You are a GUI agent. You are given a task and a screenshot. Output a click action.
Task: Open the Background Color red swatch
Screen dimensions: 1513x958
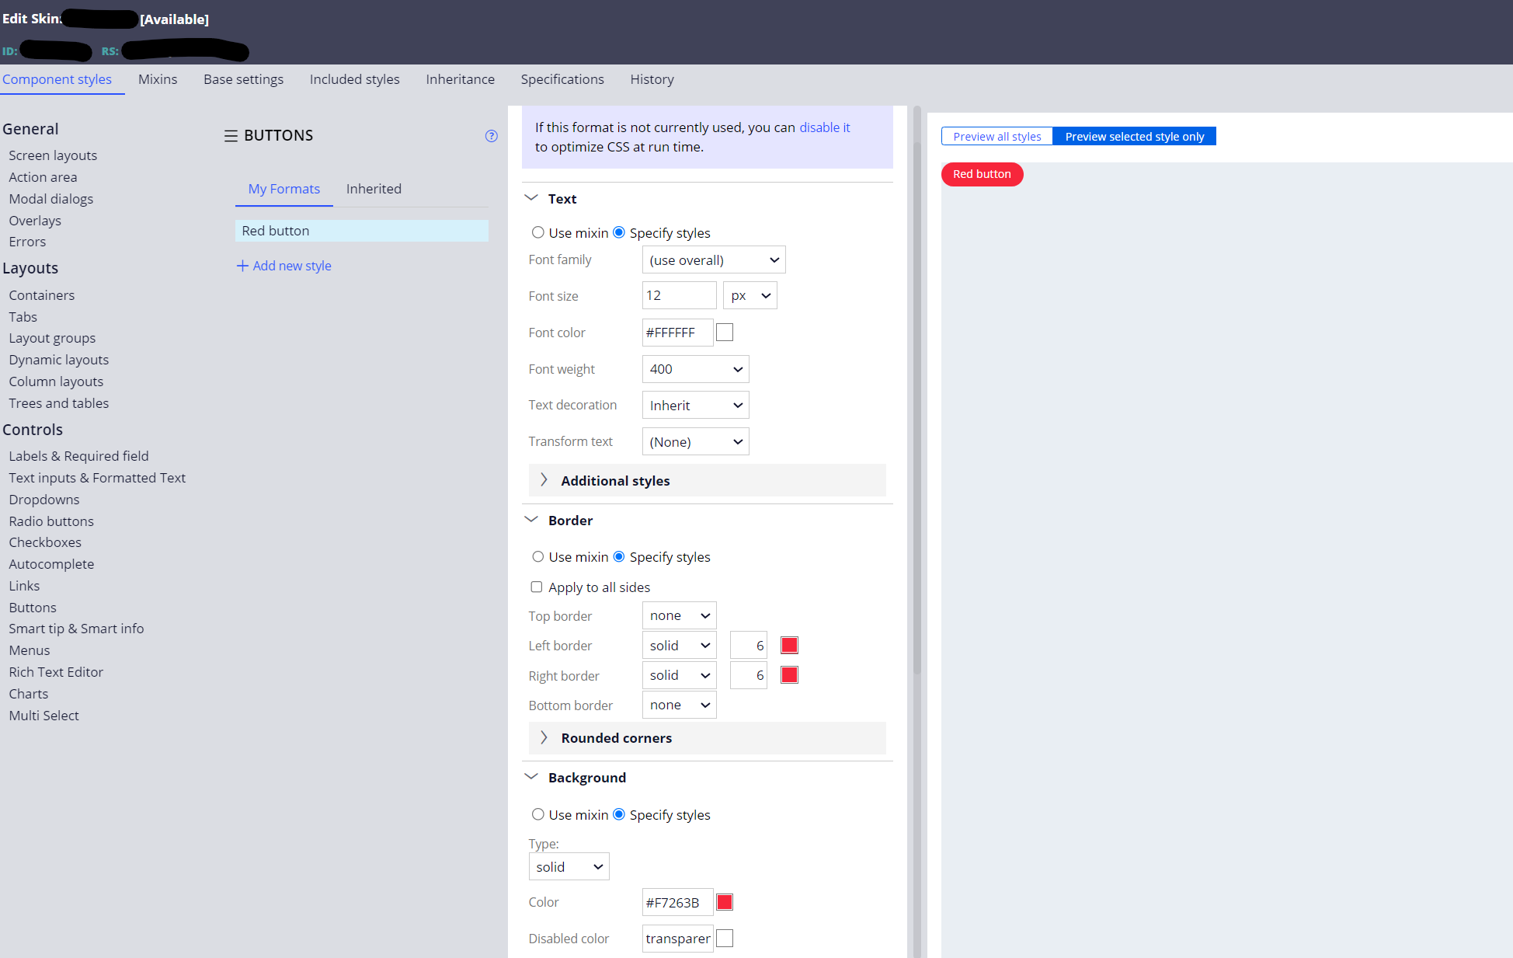coord(725,902)
